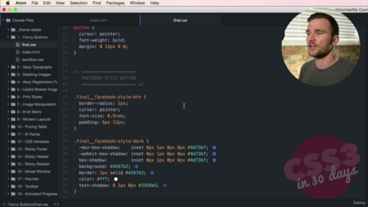Screen dimensions: 368x207
Task: Open sandbox.css from the tree
Action: (x=33, y=60)
